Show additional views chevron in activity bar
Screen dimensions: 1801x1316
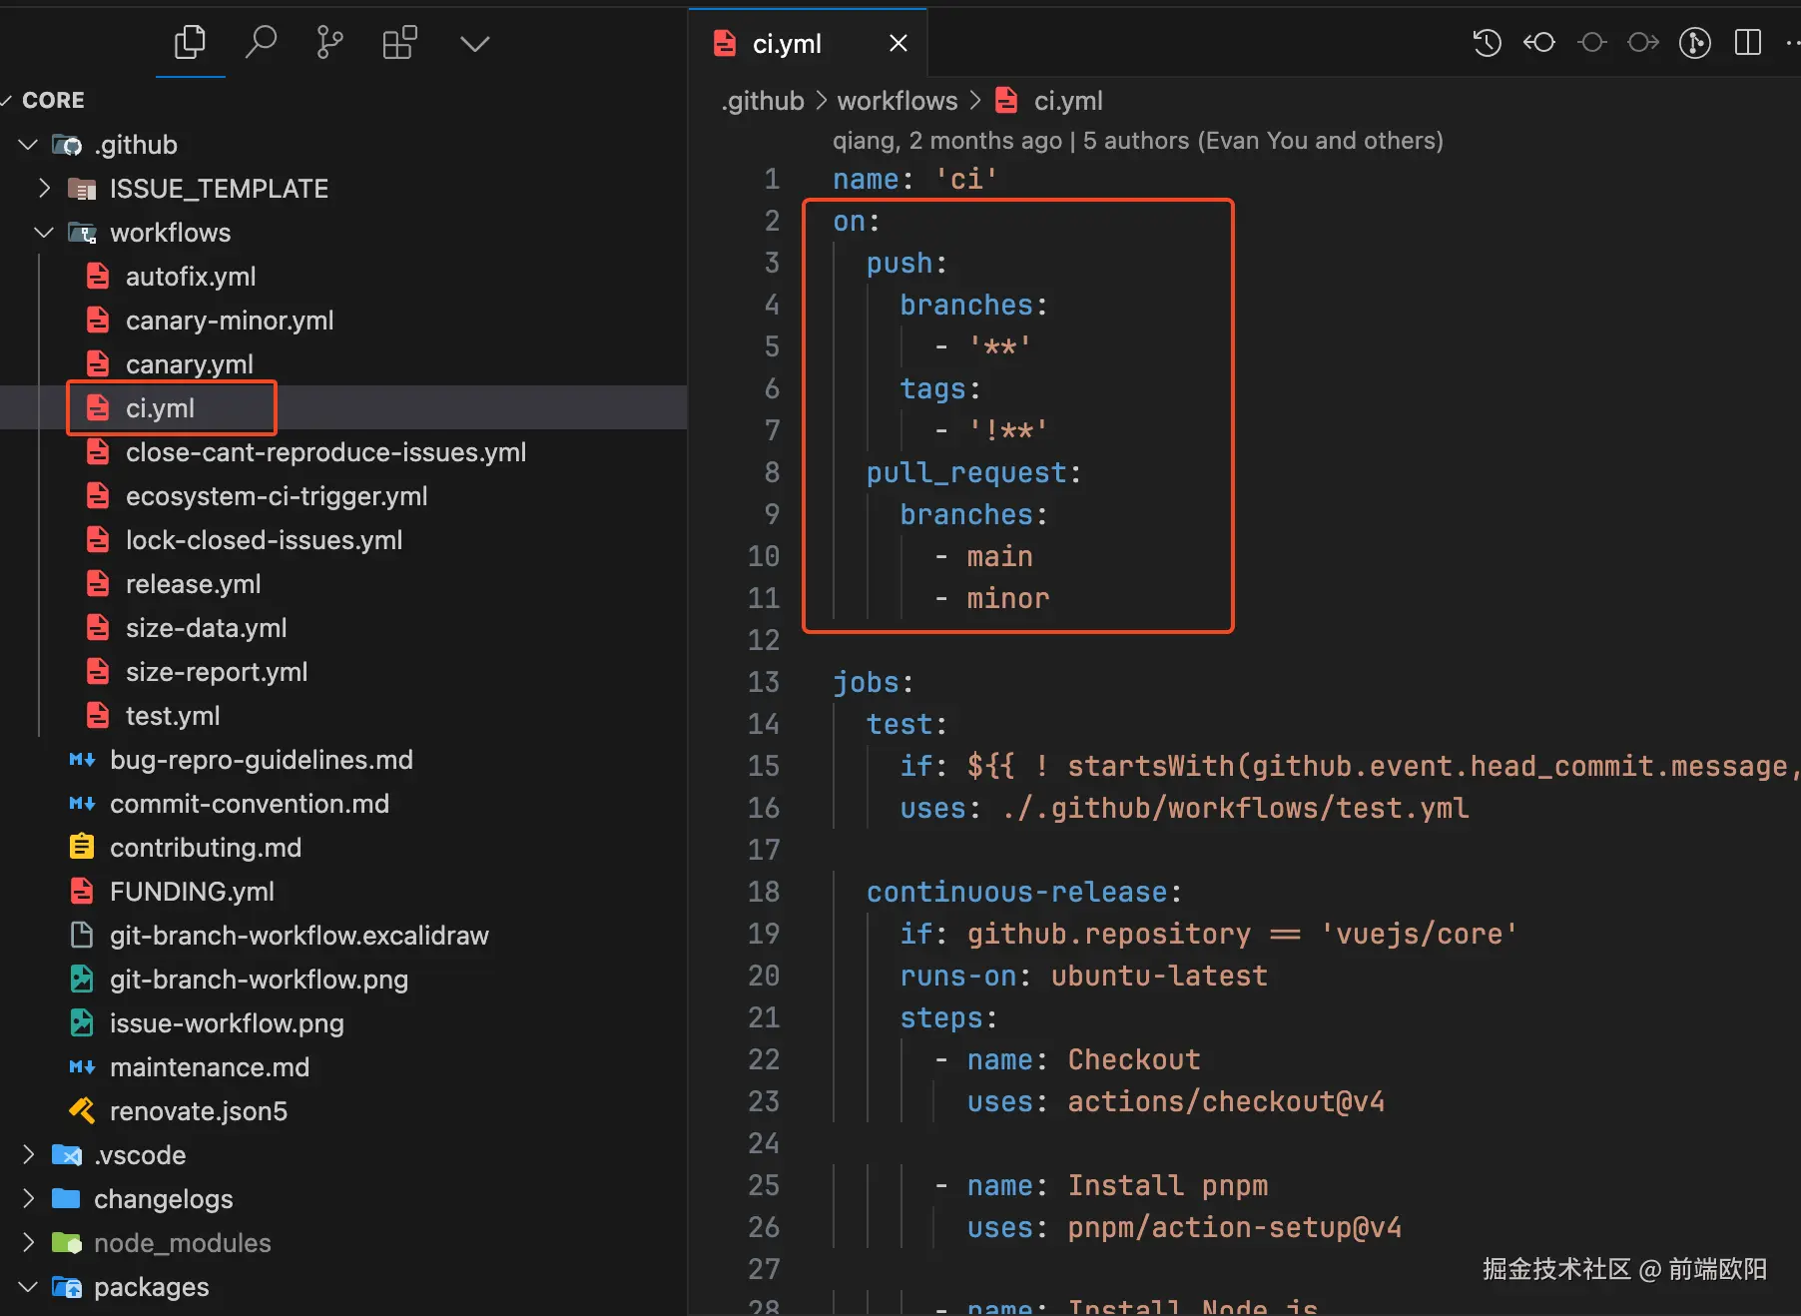tap(474, 44)
